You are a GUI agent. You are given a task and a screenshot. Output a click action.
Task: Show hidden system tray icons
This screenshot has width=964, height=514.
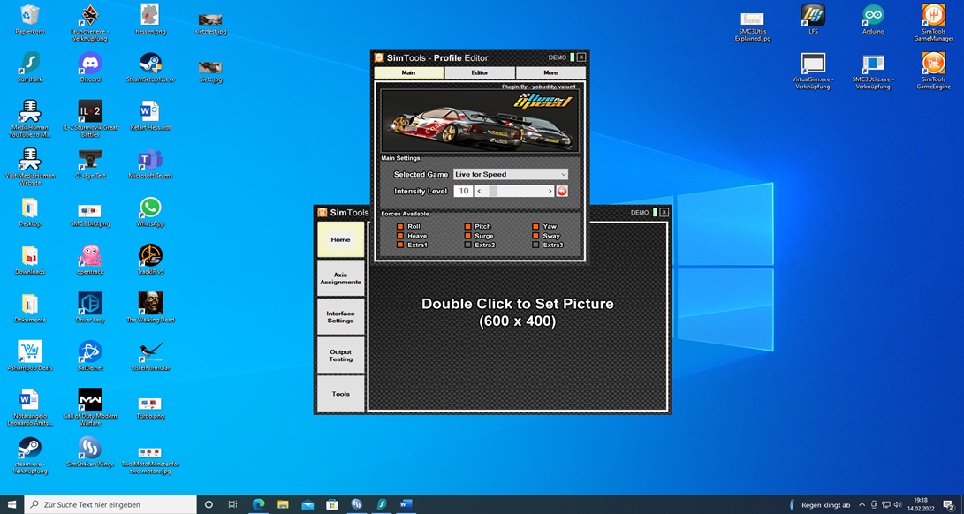(x=862, y=505)
